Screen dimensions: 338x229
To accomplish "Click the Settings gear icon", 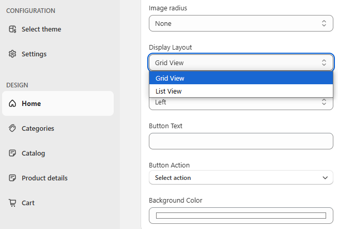I will [12, 54].
